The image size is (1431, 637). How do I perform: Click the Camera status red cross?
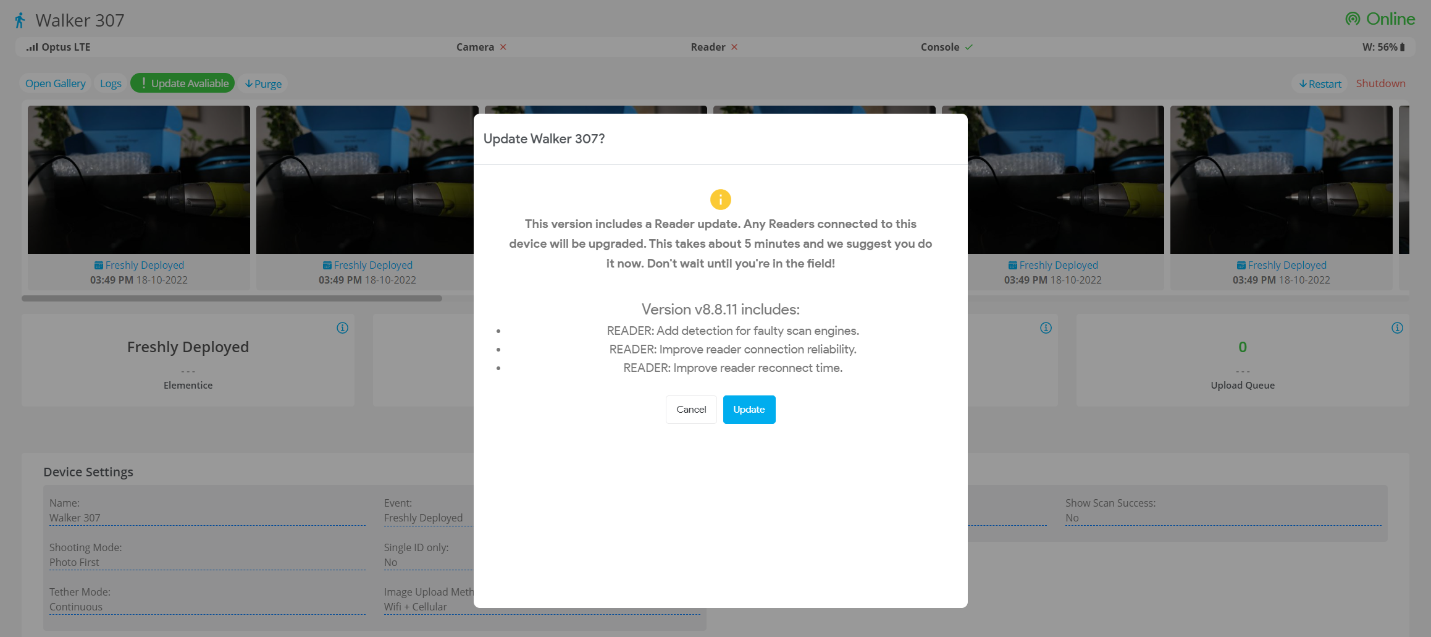503,47
